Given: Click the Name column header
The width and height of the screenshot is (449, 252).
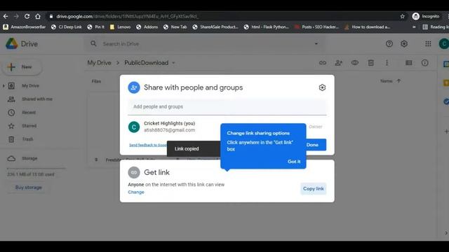Looking at the screenshot, I should tap(386, 81).
